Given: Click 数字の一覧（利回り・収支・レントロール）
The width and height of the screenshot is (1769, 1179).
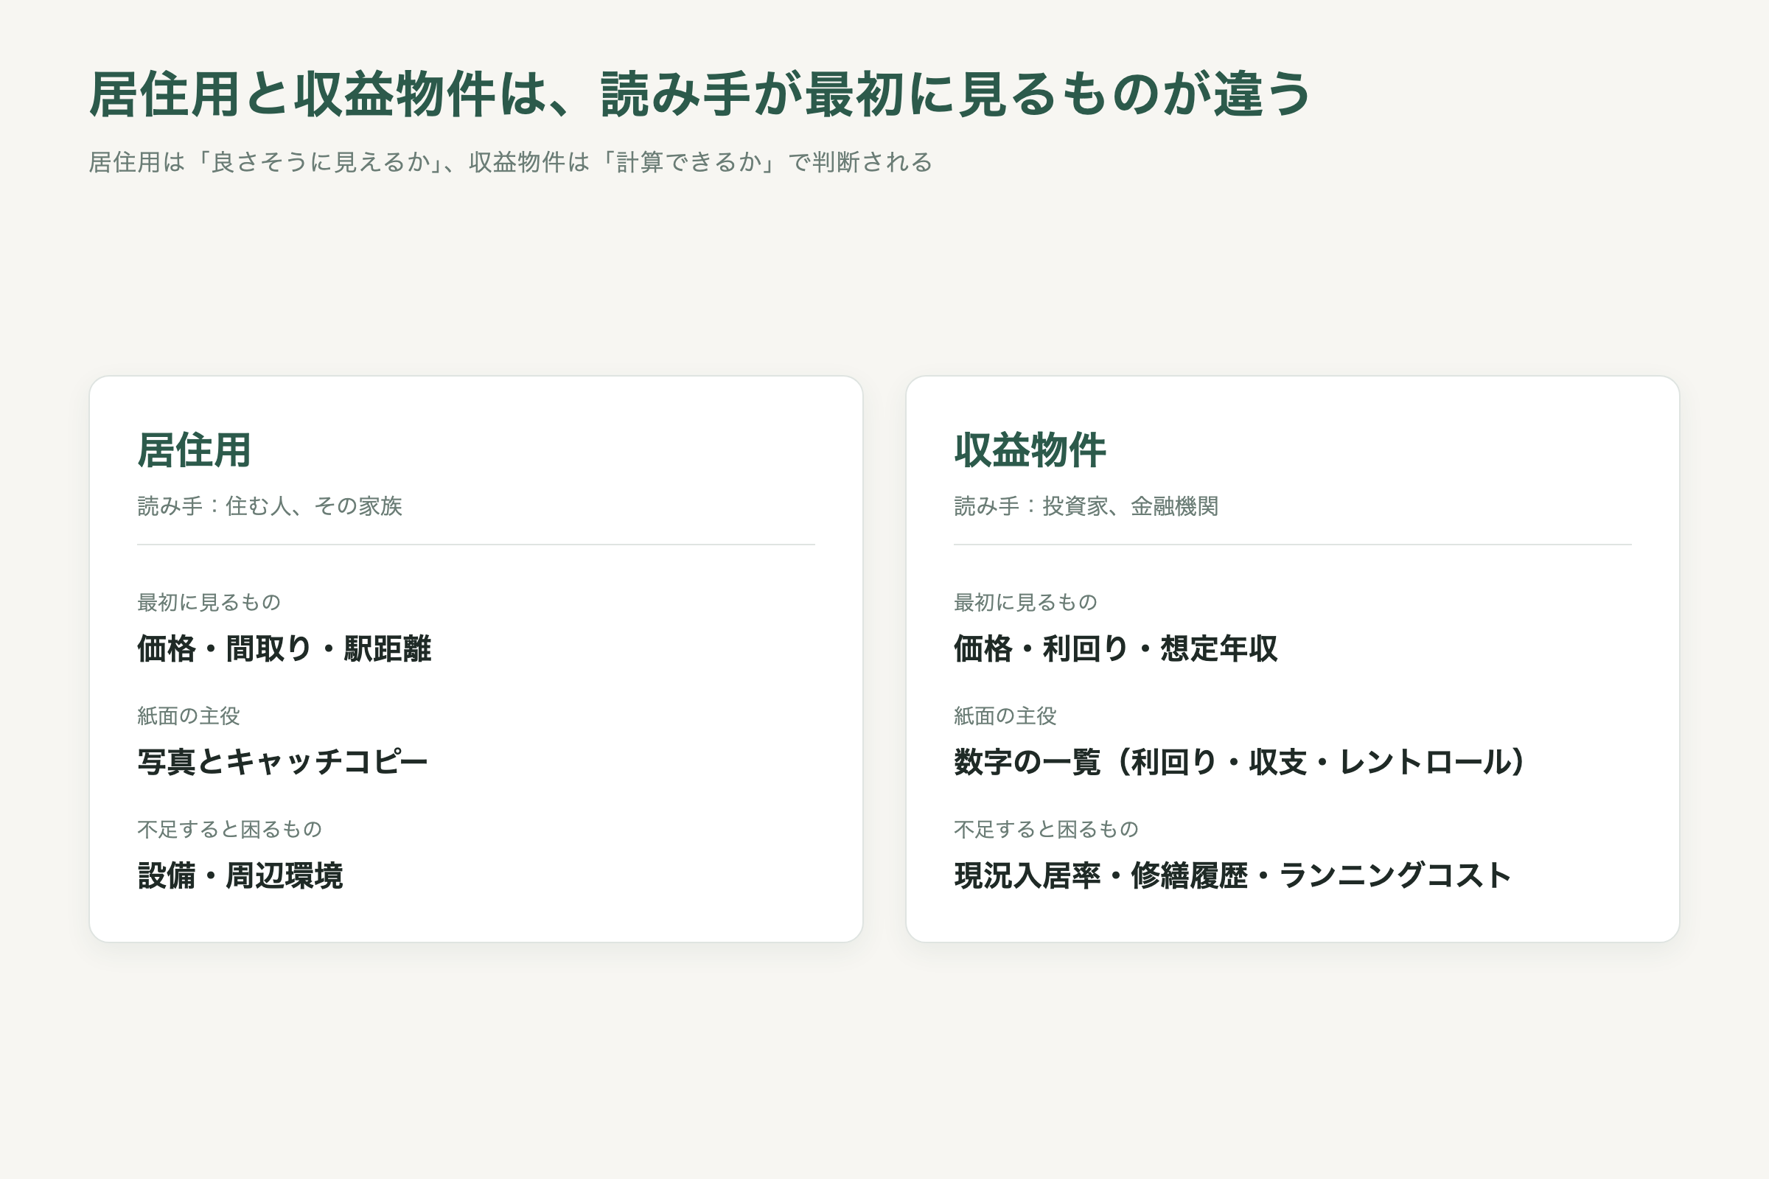Looking at the screenshot, I should (x=1240, y=762).
